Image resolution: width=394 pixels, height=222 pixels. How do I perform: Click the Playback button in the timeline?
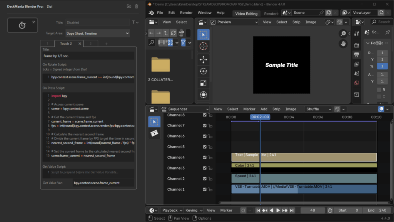pyautogui.click(x=172, y=210)
